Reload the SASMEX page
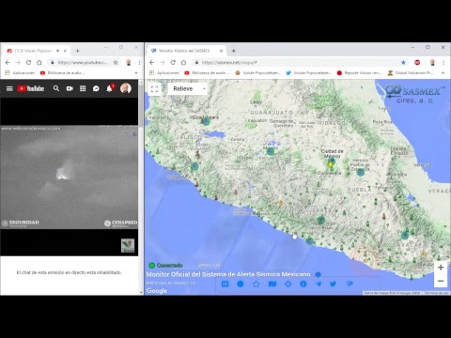Viewport: 451px width, 338px height. 173,63
